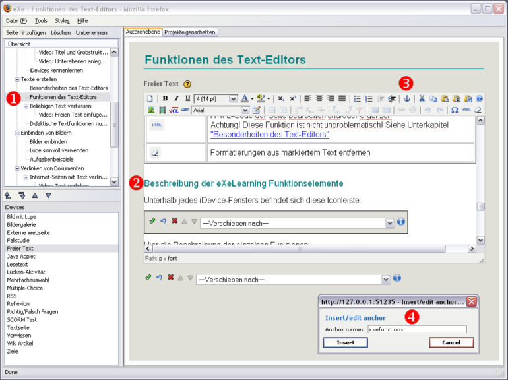
Task: Switch to the Projekteigenschaften tab
Action: point(190,32)
